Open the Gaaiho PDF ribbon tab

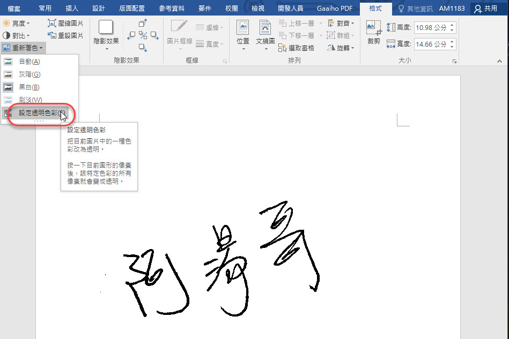[335, 8]
